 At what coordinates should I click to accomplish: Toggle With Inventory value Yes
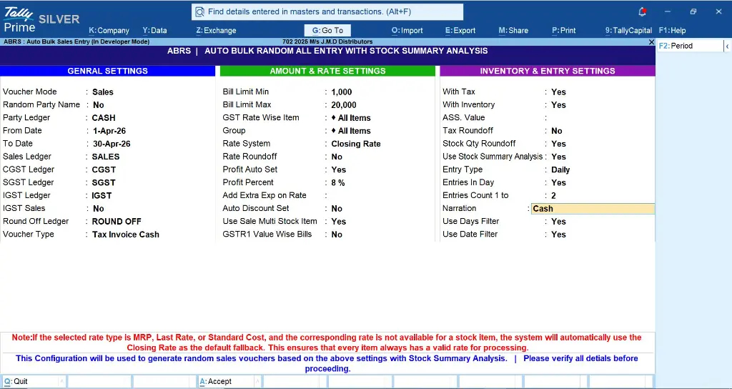[558, 105]
